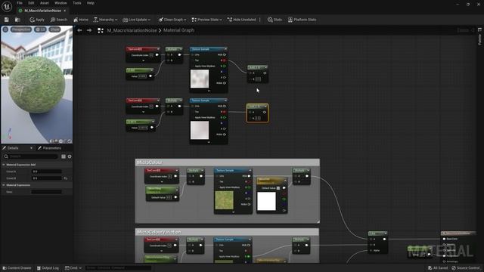Close the M_MacroVariationNoise tab

click(x=65, y=11)
